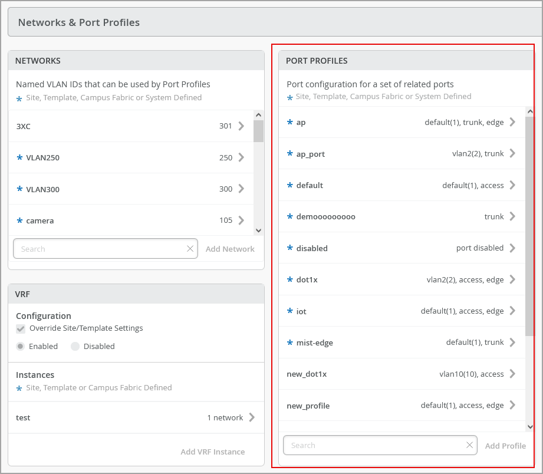The width and height of the screenshot is (543, 474).
Task: Click chevron icon beside 3XC network
Action: coord(241,126)
